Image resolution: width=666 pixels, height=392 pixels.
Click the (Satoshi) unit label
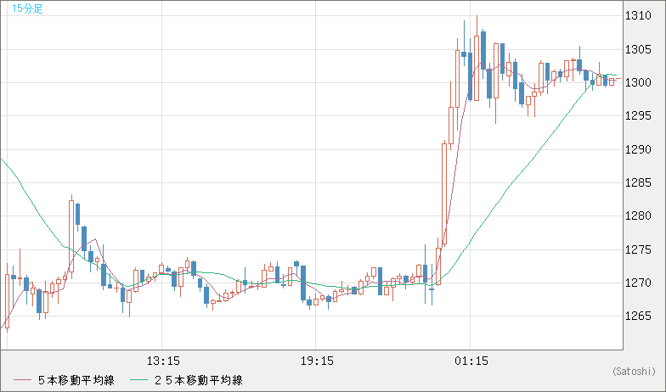point(633,371)
